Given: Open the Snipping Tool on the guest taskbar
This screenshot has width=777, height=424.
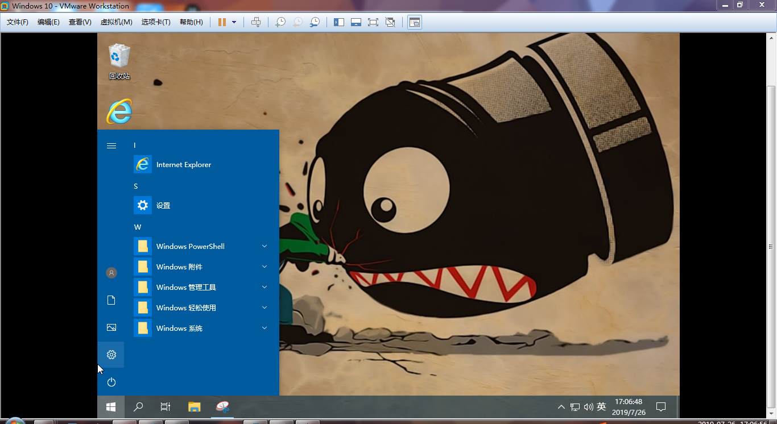Looking at the screenshot, I should click(223, 406).
